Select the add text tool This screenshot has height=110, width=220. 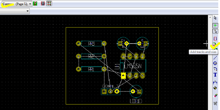click(215, 75)
